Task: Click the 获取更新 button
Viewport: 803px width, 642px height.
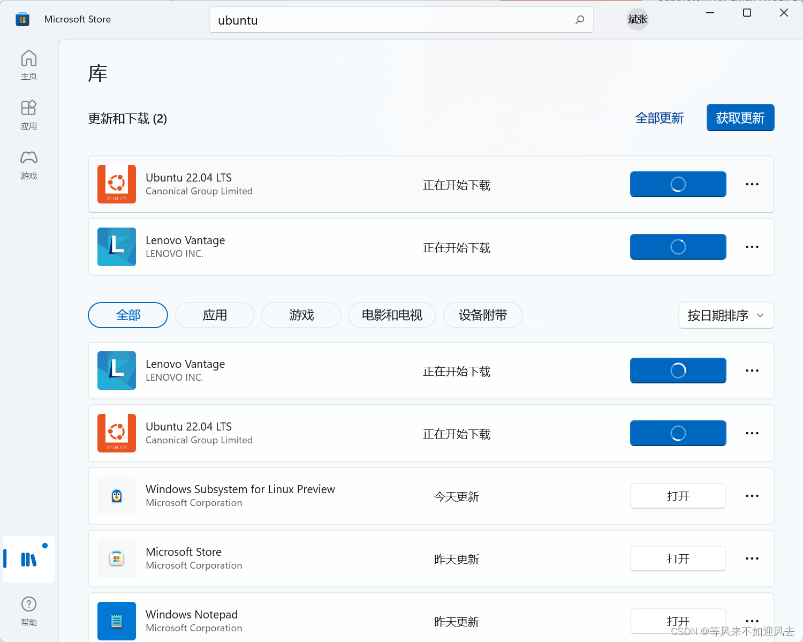Action: click(x=740, y=118)
